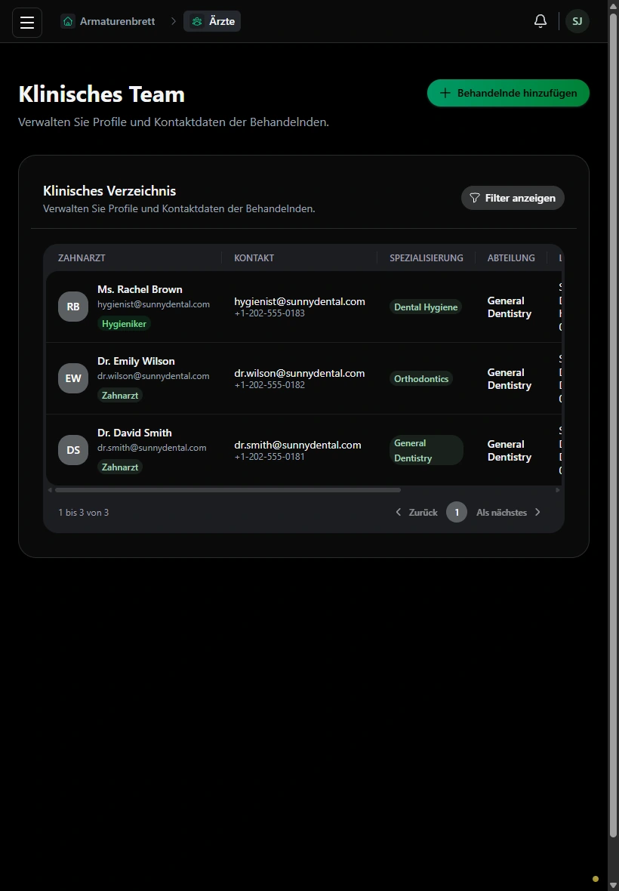Go to previous page with Zurück
Viewport: 619px width, 891px height.
(x=416, y=513)
